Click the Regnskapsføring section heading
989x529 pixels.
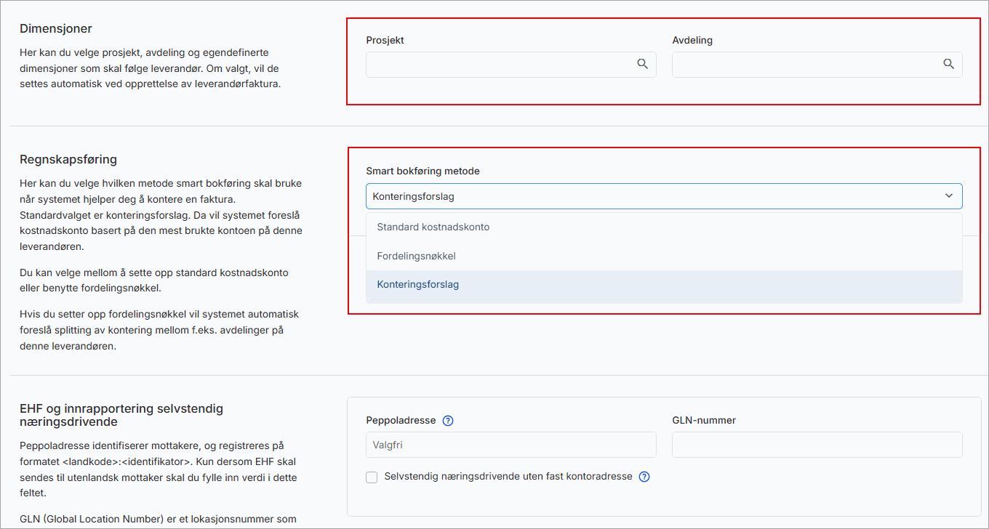68,159
